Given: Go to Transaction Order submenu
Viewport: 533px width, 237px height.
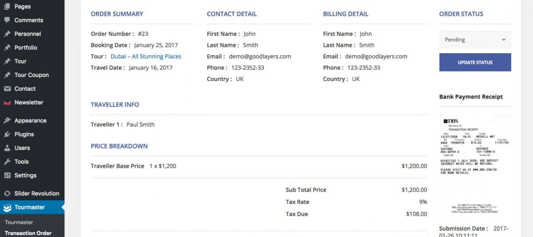Looking at the screenshot, I should pos(28,233).
